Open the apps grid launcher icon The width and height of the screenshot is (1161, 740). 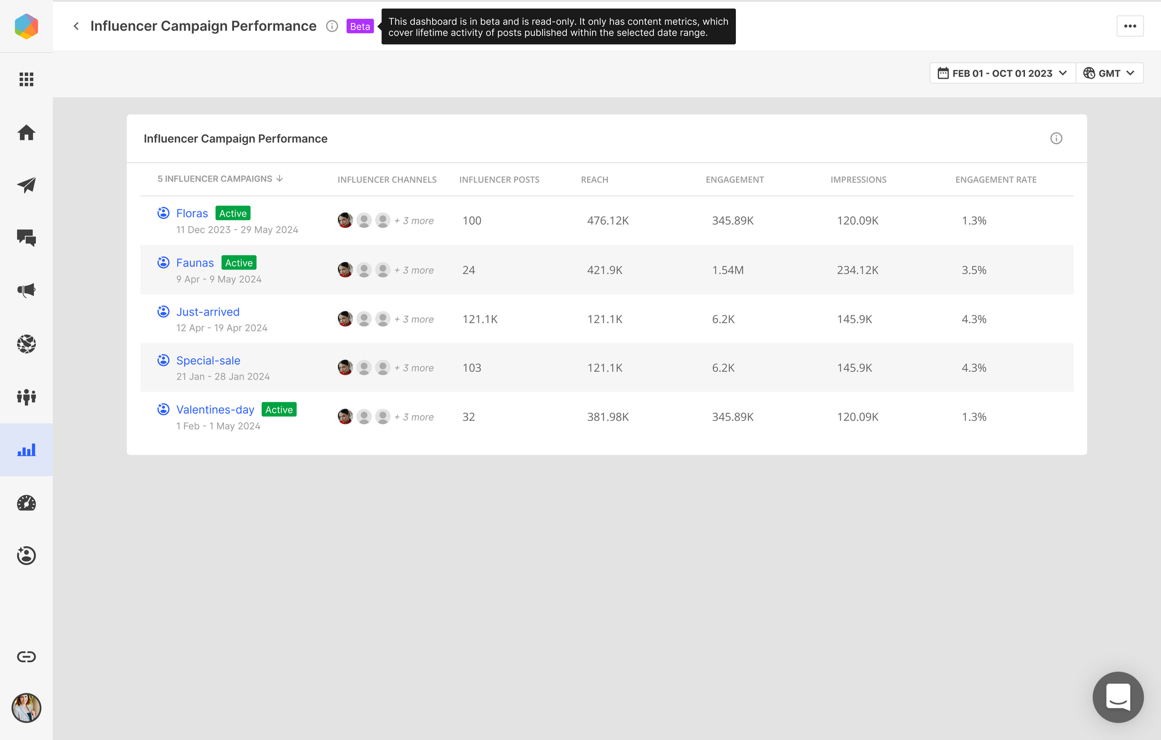pos(26,79)
